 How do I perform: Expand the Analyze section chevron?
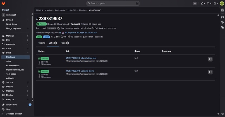coord(28,99)
